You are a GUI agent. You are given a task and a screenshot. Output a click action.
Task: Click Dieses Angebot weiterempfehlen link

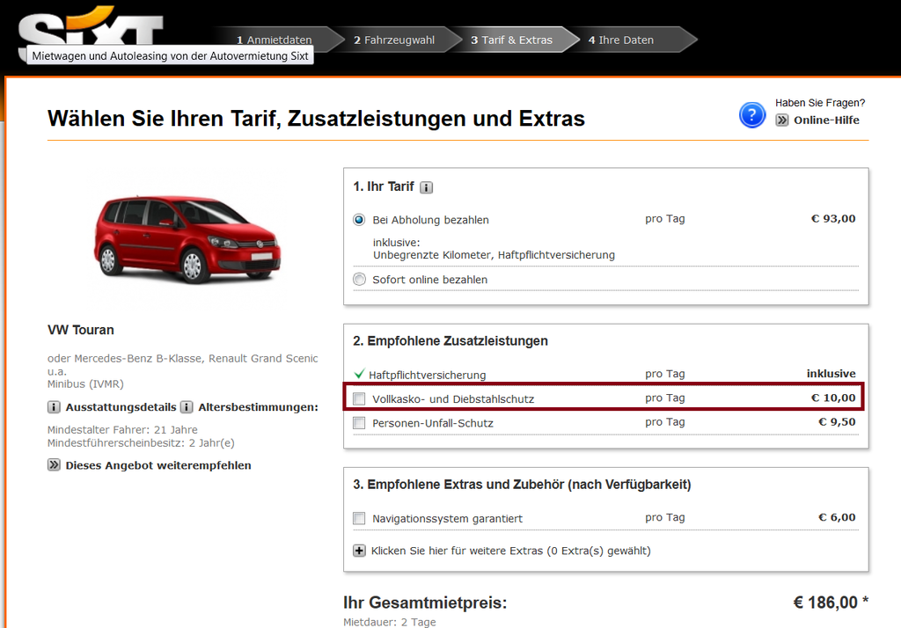pyautogui.click(x=158, y=465)
